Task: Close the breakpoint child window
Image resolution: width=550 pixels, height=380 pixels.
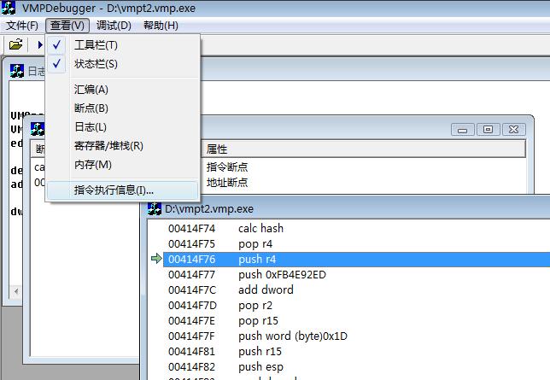Action: coord(513,130)
